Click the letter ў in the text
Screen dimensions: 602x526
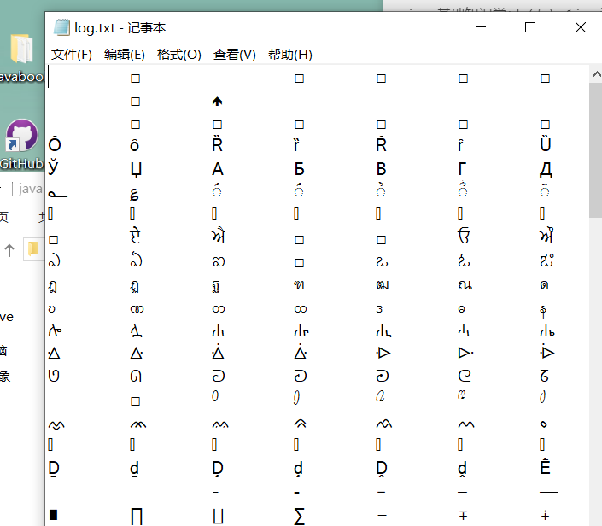tap(53, 167)
